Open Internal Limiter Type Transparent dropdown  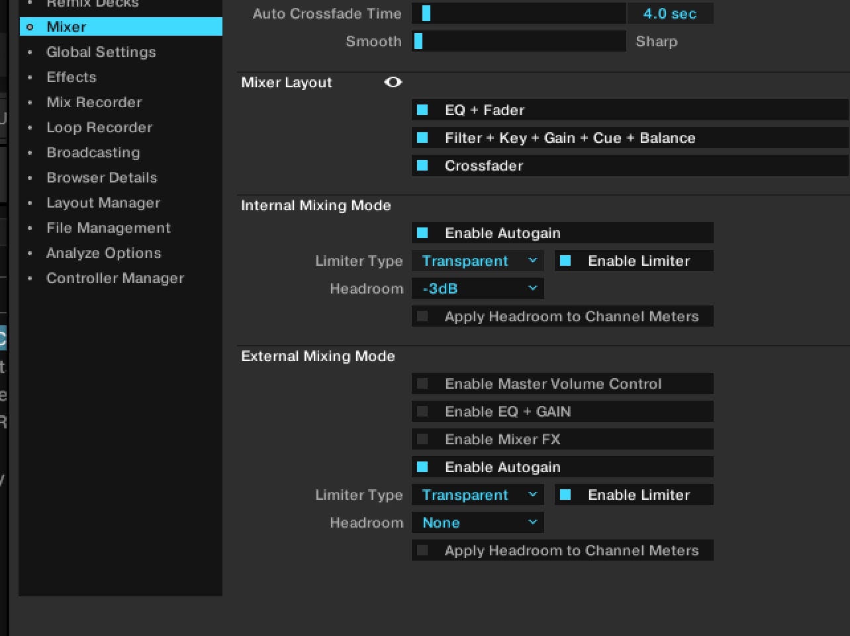[x=478, y=261]
